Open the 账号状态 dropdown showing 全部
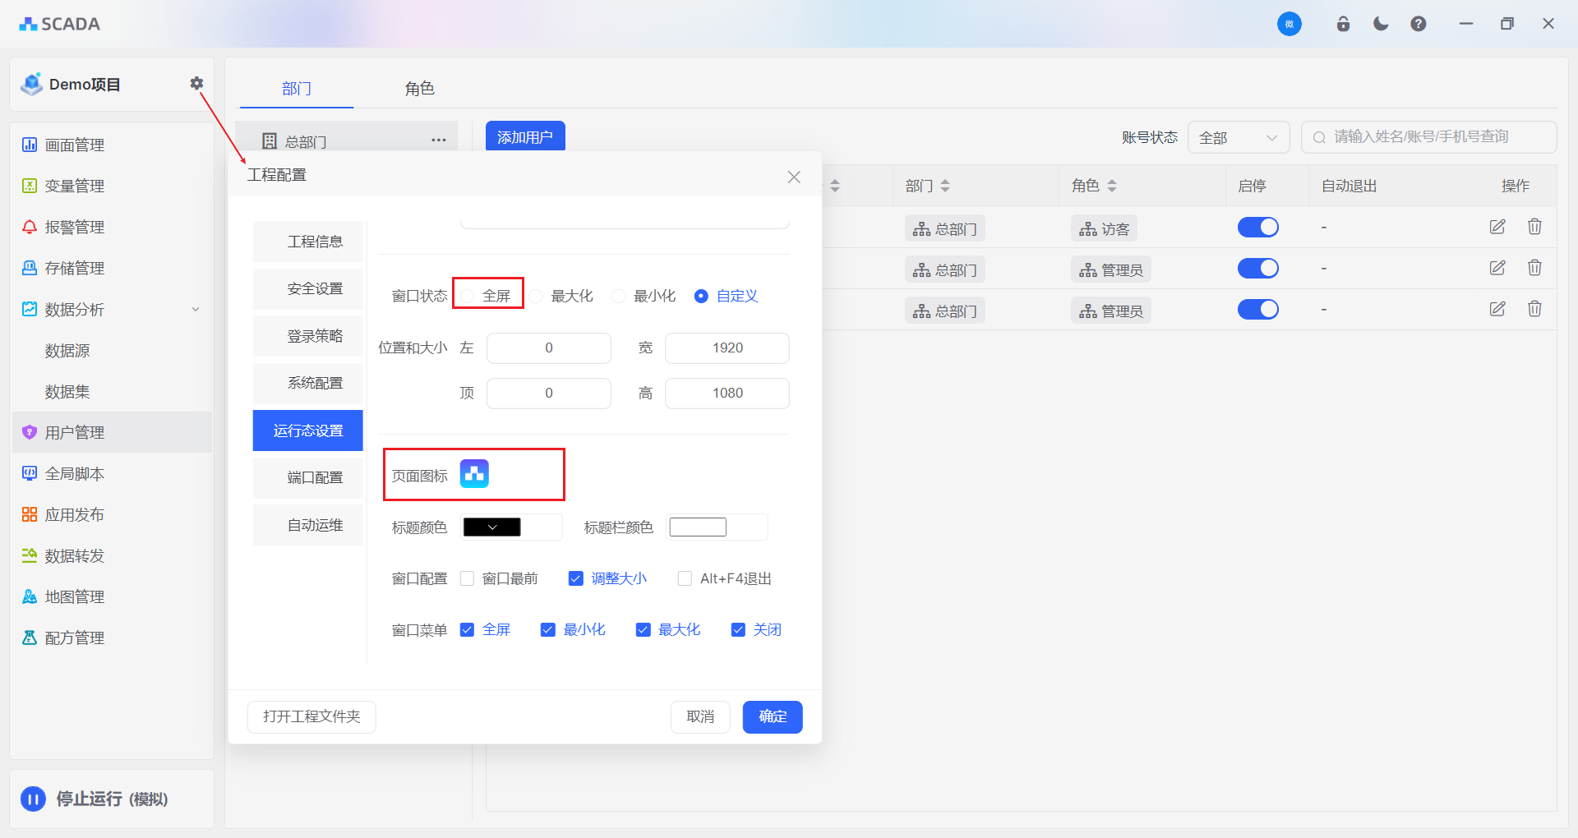1578x838 pixels. [1238, 137]
